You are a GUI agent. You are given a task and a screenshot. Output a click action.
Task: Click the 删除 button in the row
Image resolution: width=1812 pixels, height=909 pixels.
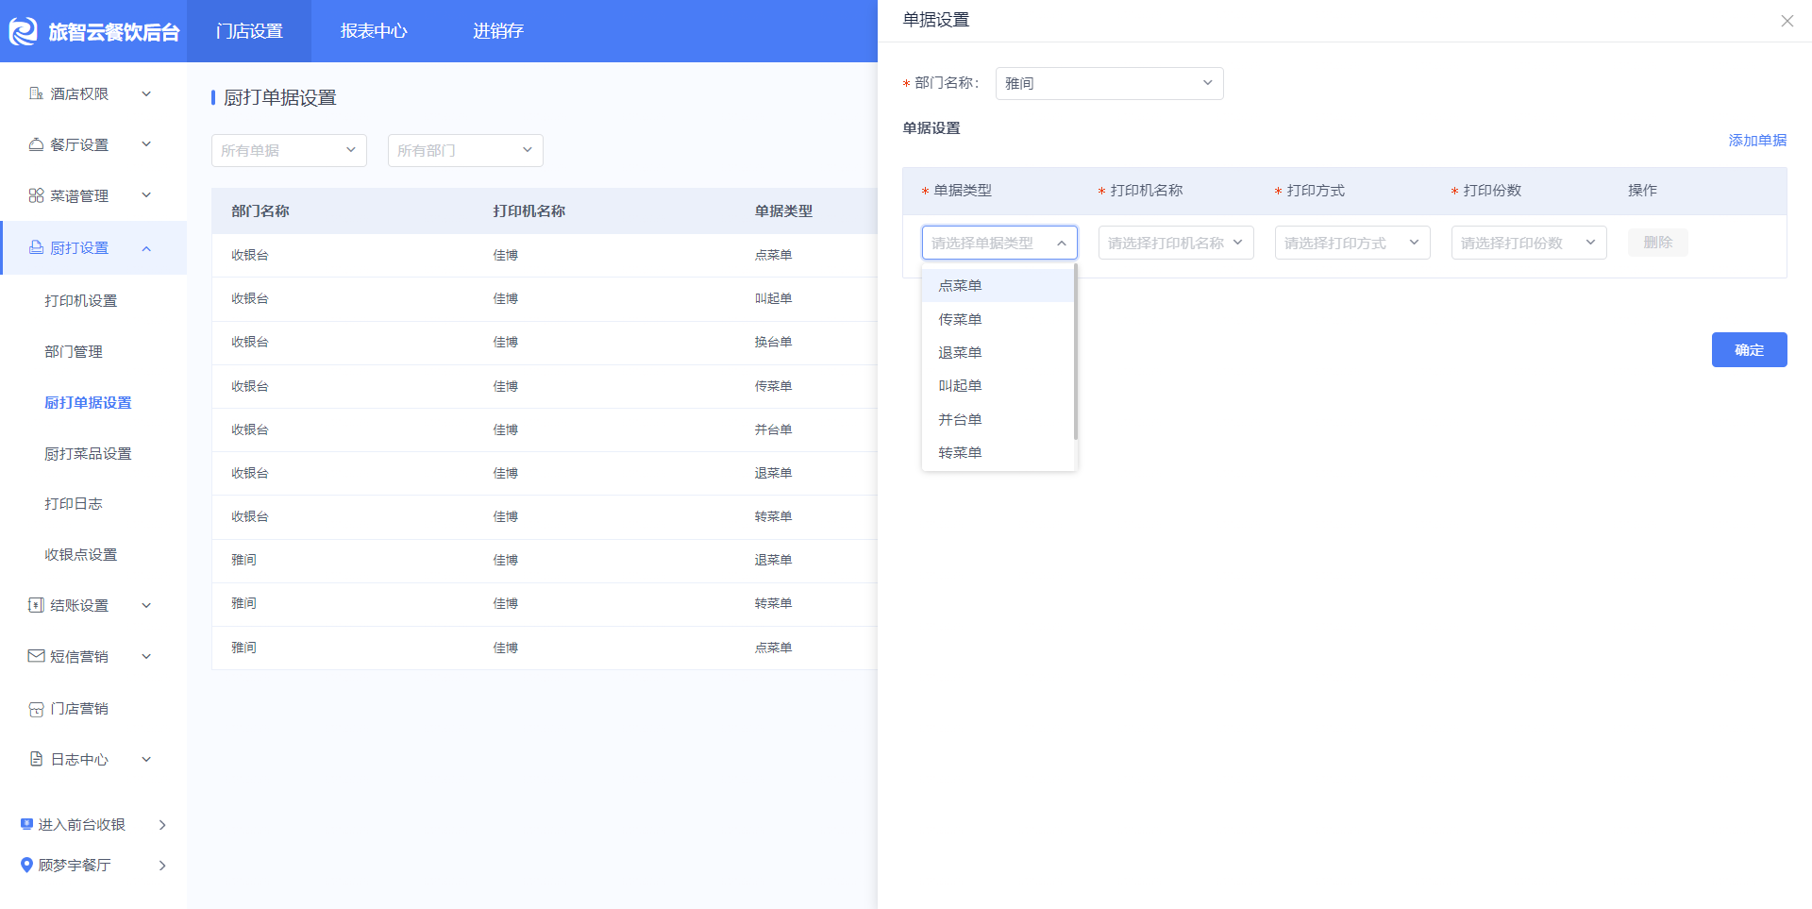click(1657, 243)
